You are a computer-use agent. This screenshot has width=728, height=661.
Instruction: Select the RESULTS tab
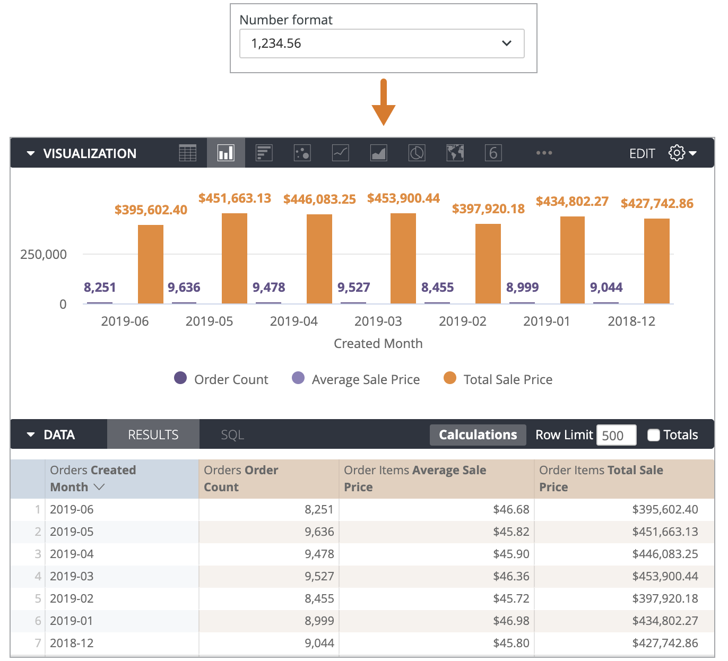click(153, 434)
